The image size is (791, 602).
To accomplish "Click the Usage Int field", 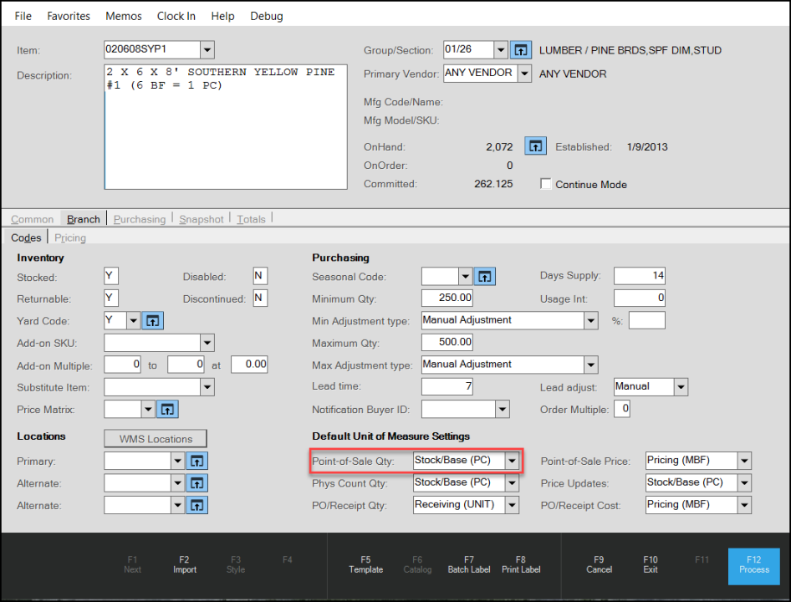I will [639, 298].
